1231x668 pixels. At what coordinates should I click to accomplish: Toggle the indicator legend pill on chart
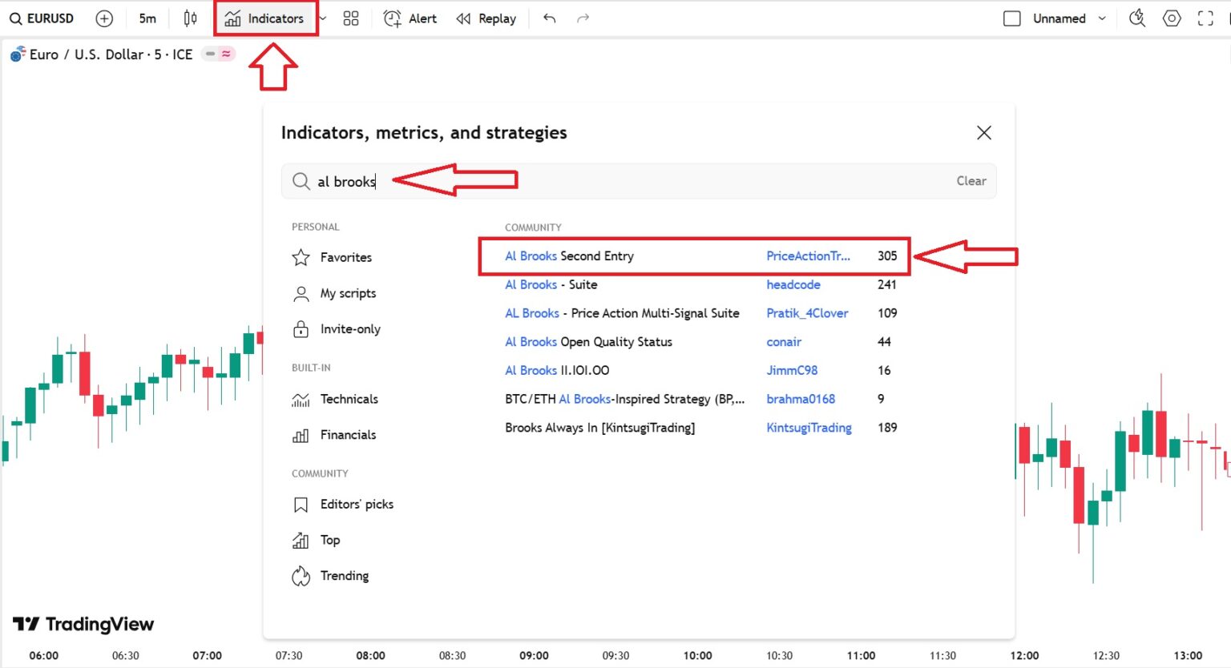(219, 54)
